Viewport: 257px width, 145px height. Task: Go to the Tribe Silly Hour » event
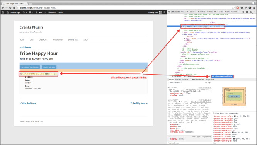[139, 103]
